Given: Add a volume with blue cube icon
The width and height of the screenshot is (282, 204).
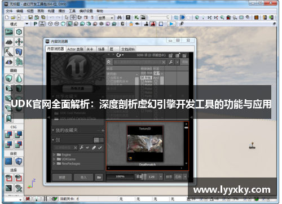Looking at the screenshot, I should (19, 161).
